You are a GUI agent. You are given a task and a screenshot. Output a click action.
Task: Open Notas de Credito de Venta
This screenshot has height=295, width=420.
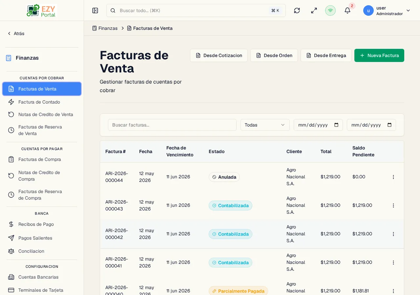point(42,114)
